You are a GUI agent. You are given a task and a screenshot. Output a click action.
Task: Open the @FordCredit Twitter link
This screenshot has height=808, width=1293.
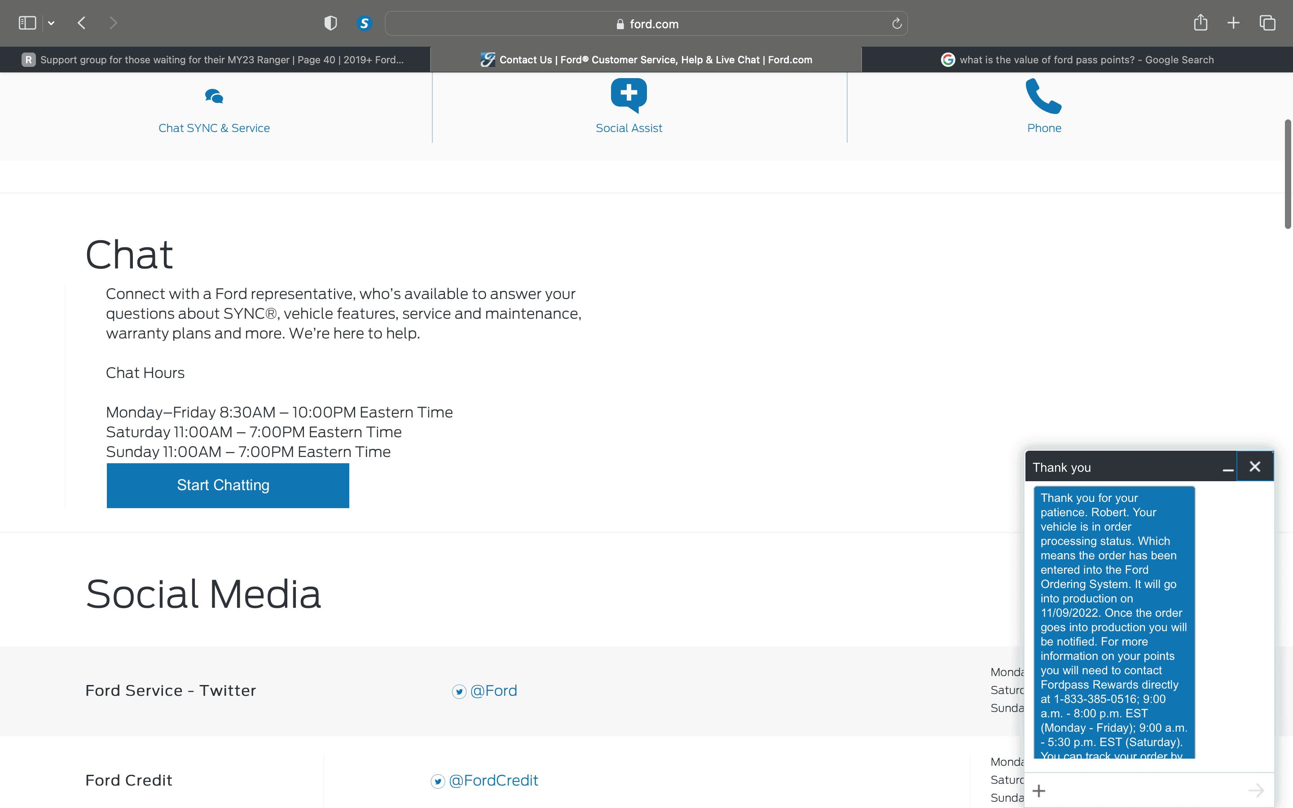click(493, 780)
